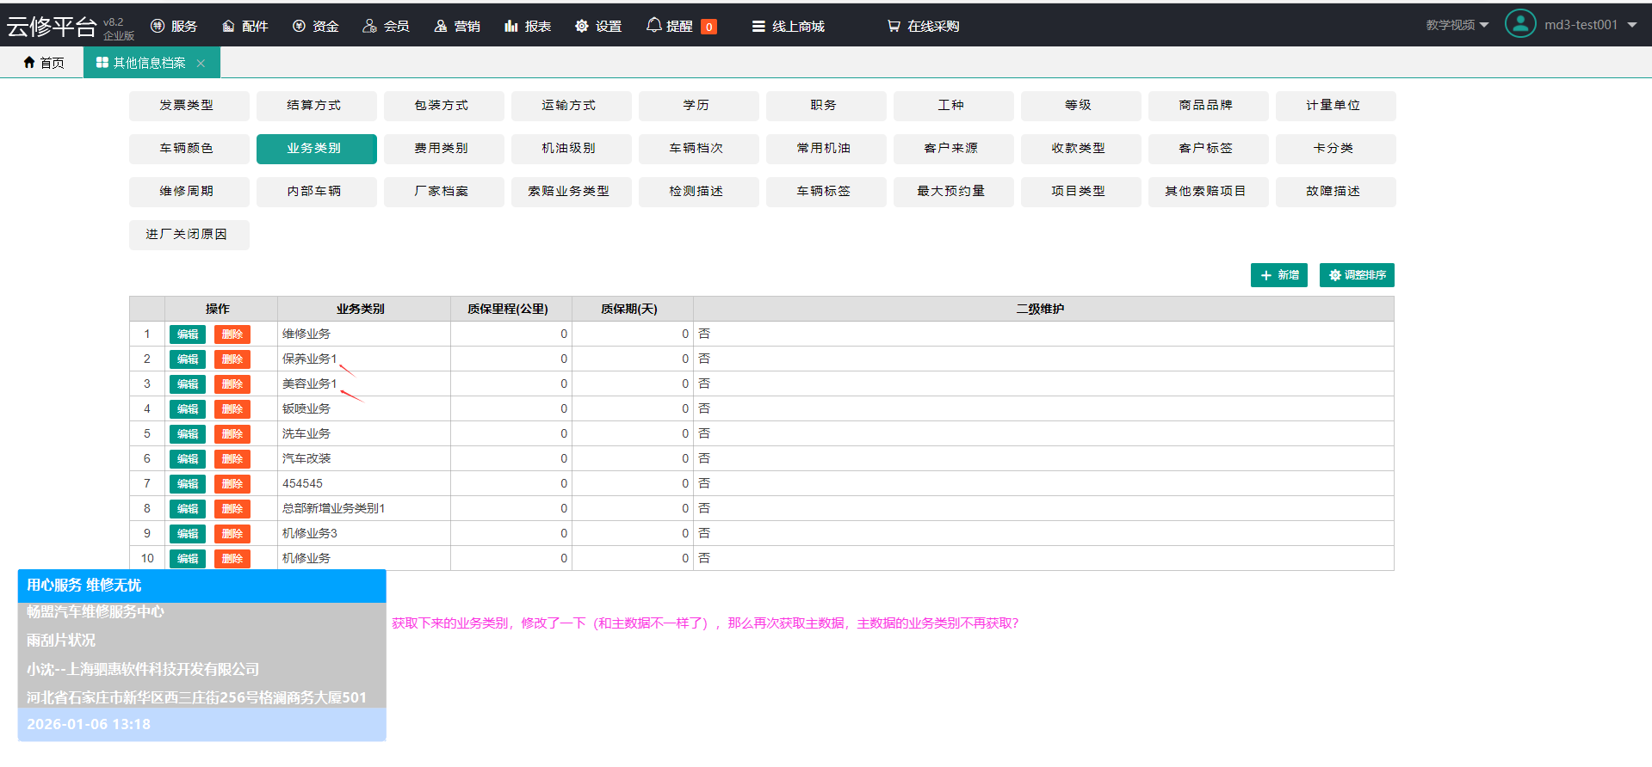Expand the md3-test001 account dropdown
Viewport: 1652px width, 767px height.
pyautogui.click(x=1631, y=25)
